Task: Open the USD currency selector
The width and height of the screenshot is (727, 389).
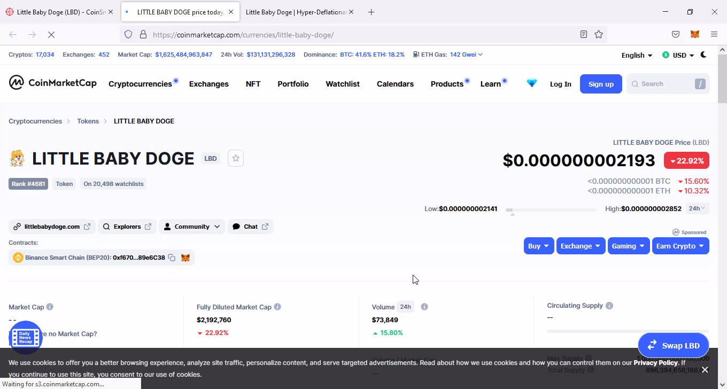Action: 678,55
